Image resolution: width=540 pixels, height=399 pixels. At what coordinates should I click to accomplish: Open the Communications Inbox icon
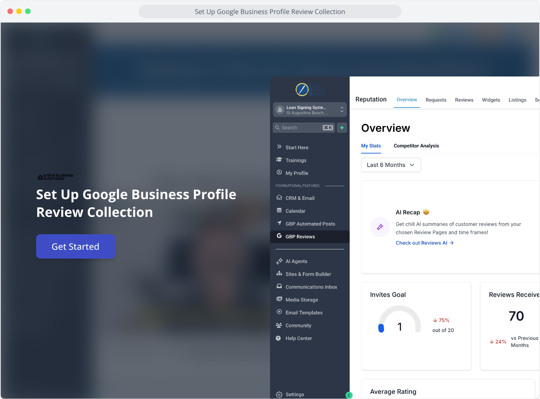tap(279, 286)
